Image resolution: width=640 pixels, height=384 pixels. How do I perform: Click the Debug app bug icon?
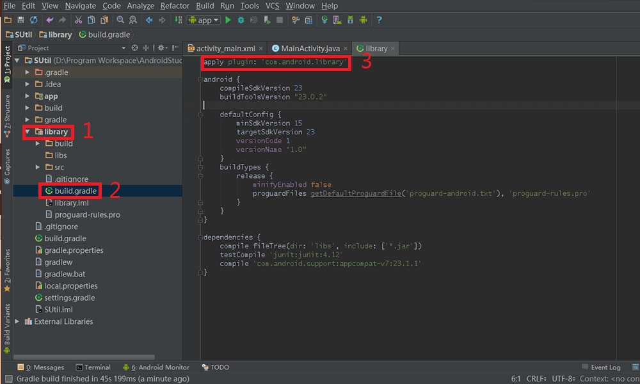click(241, 20)
